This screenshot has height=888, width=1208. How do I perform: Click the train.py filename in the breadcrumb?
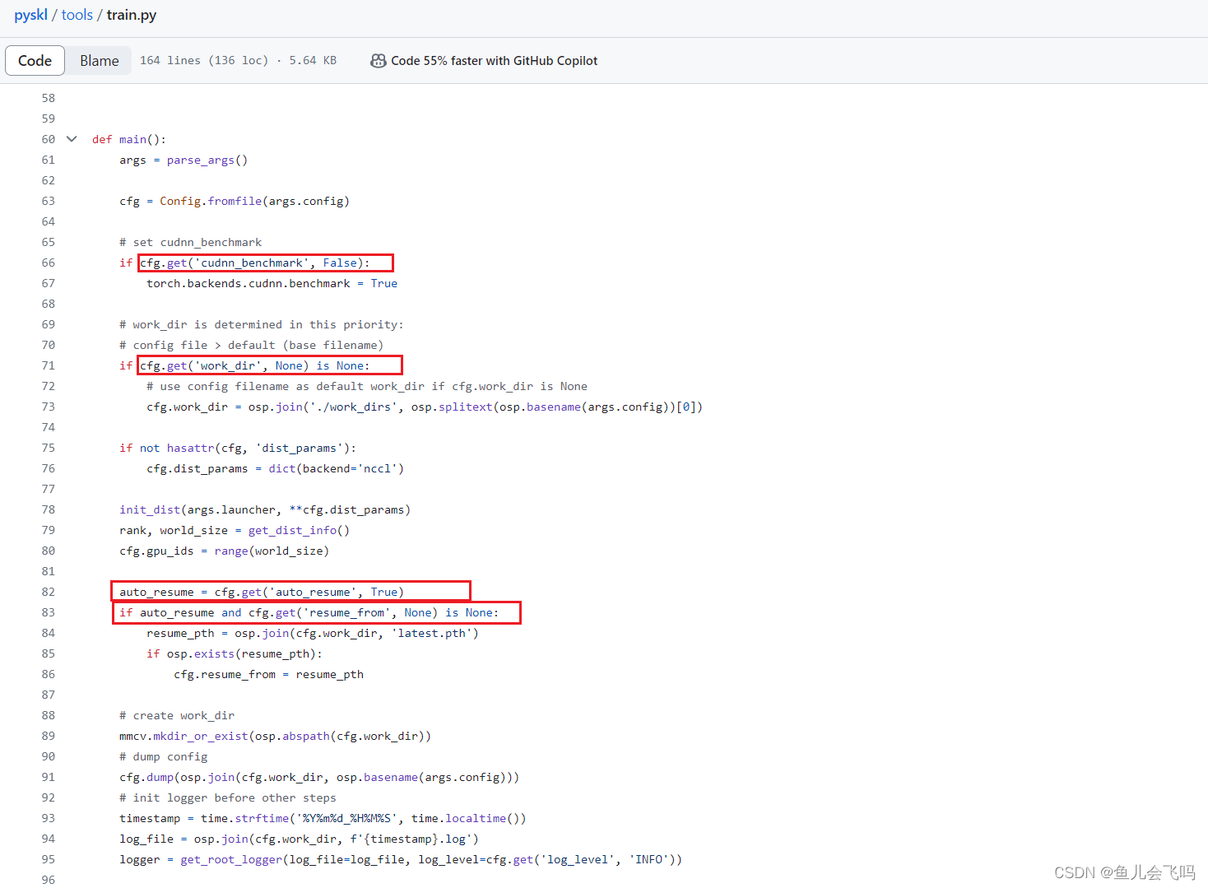pos(131,14)
